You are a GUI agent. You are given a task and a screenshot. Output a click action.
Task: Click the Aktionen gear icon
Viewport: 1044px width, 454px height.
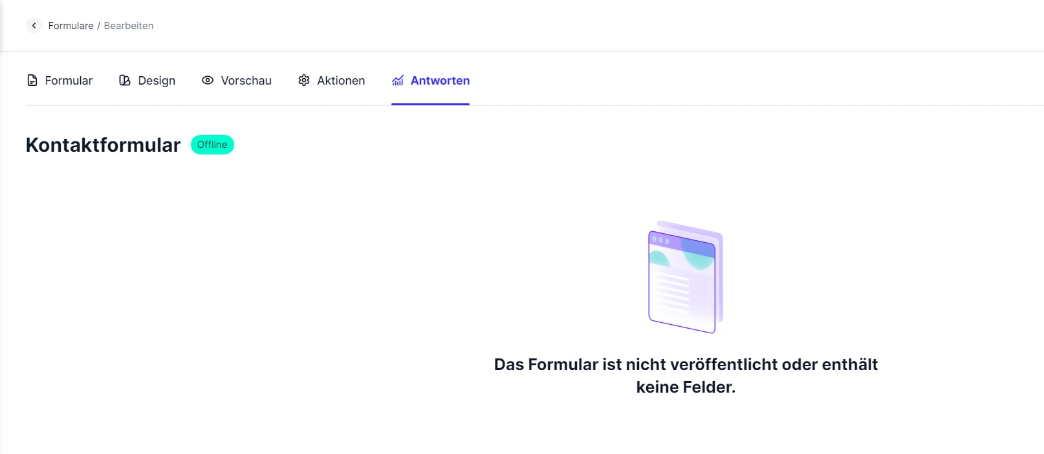304,81
